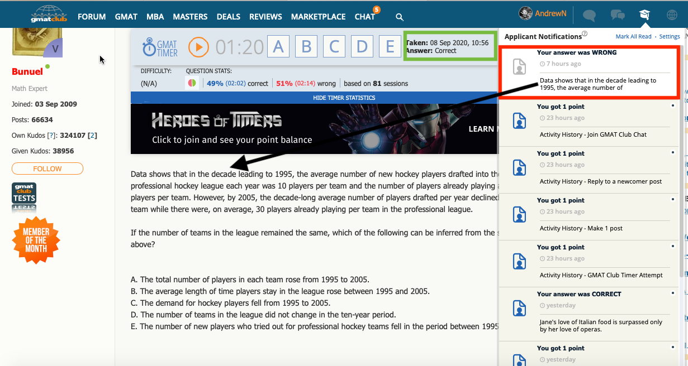Select answer choice C in timer
This screenshot has width=688, height=366.
click(334, 47)
